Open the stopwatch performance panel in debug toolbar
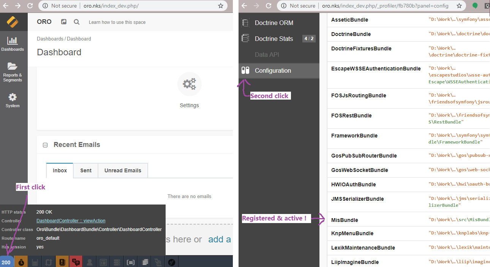This screenshot has width=490, height=267. (21, 261)
